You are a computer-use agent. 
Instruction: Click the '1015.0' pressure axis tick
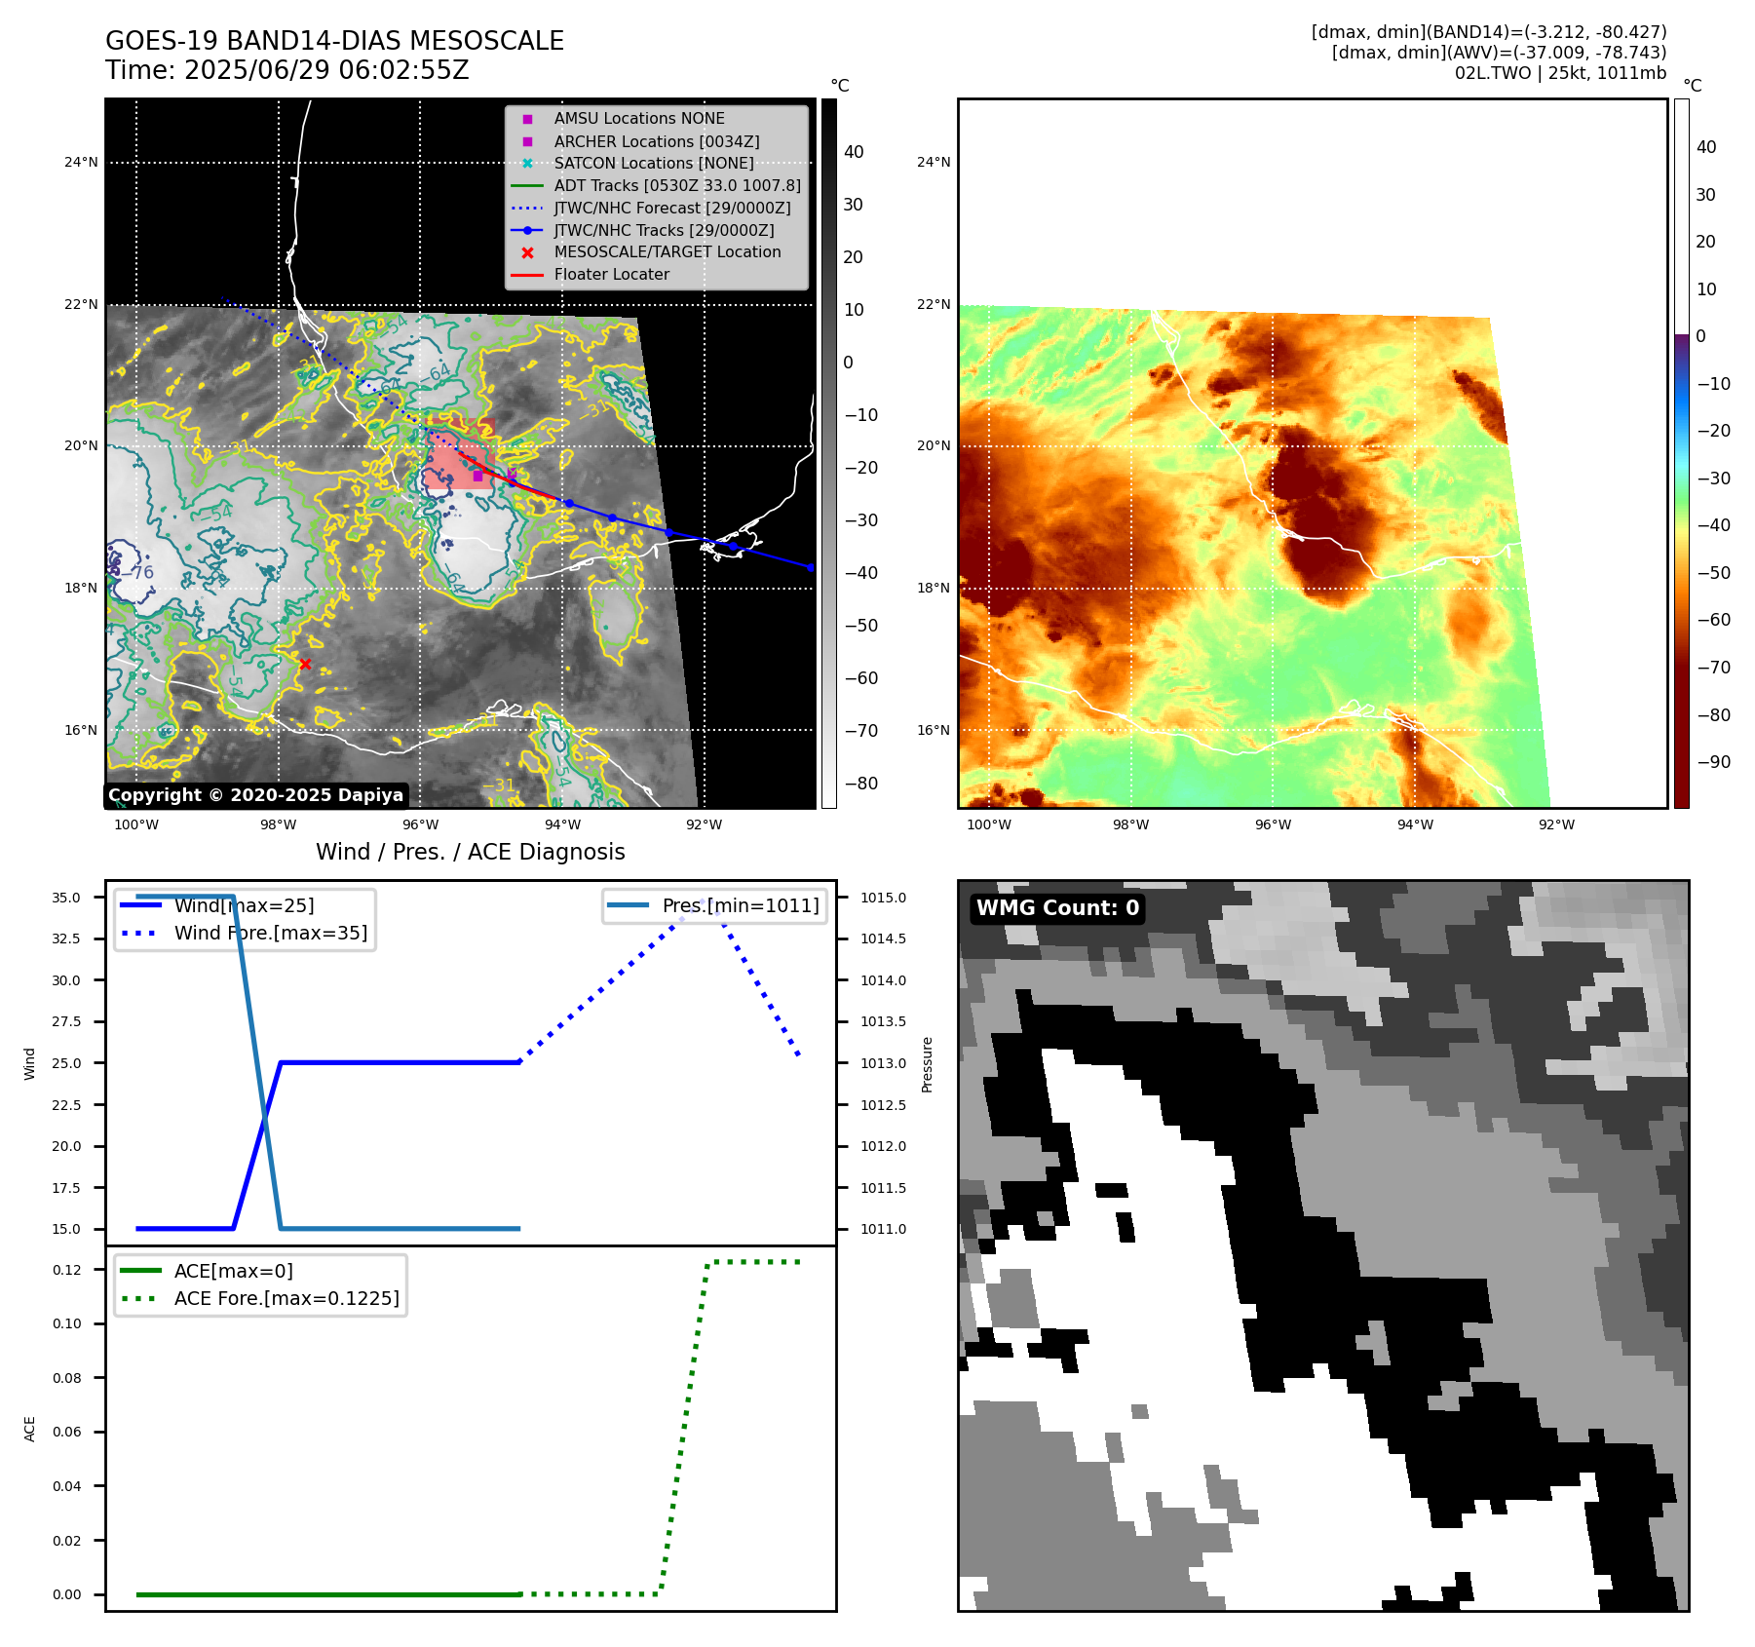pos(883,898)
